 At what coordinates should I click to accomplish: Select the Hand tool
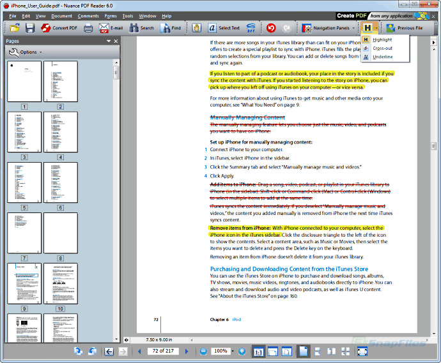[x=197, y=28]
